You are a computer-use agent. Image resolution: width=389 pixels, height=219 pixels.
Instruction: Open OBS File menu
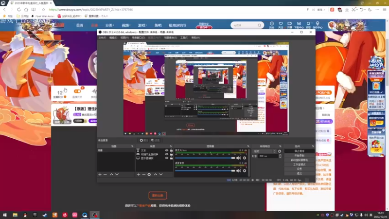pos(102,38)
